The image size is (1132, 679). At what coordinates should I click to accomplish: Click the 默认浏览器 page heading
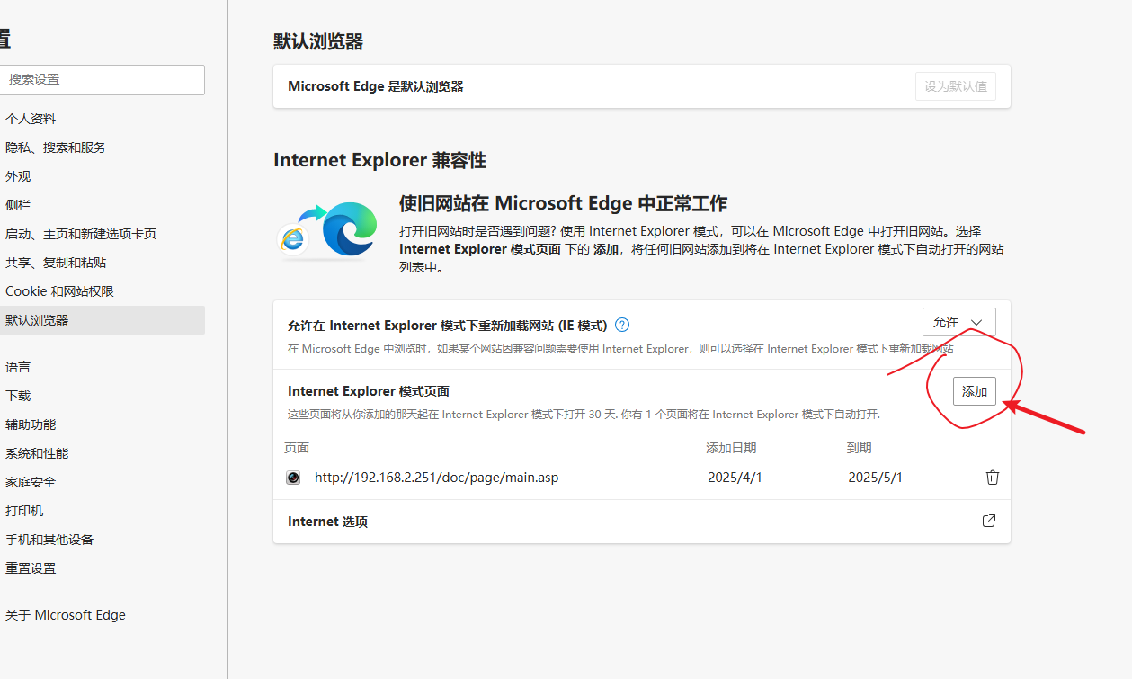318,41
